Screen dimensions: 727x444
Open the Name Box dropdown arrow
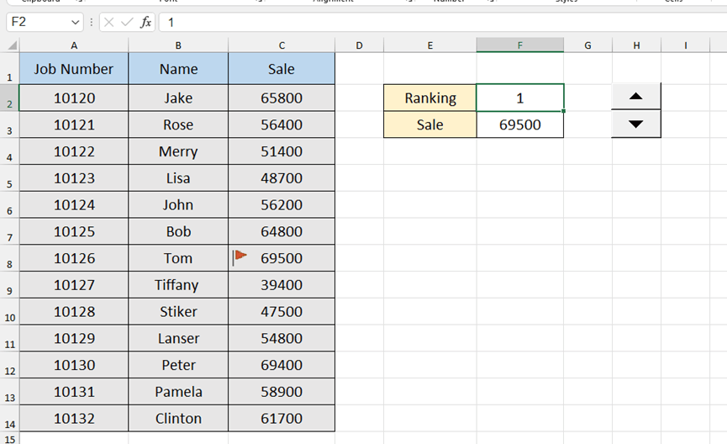click(x=75, y=22)
